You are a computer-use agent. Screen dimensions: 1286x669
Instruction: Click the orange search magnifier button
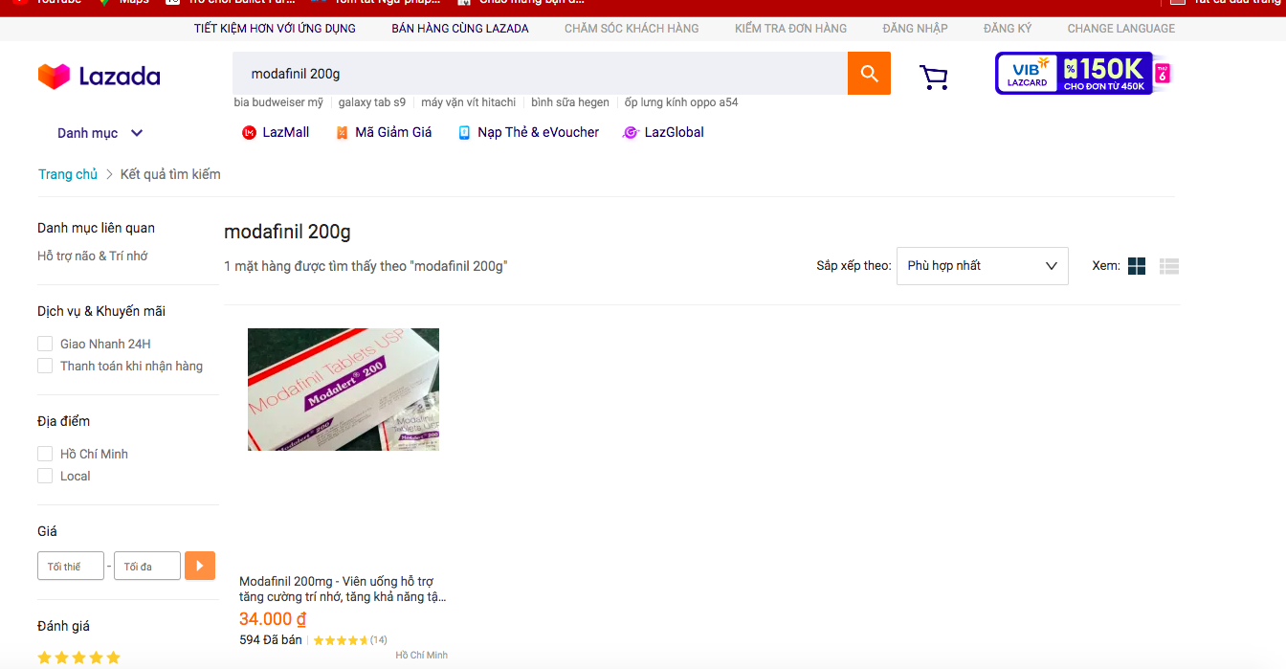tap(869, 74)
